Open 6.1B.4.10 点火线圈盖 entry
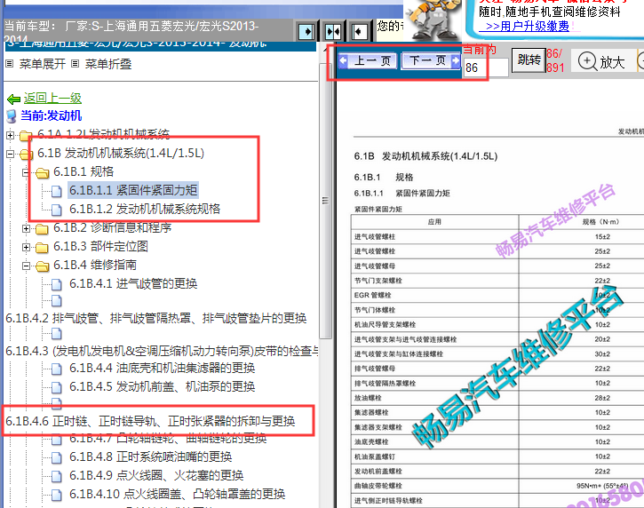The height and width of the screenshot is (508, 644). click(177, 494)
